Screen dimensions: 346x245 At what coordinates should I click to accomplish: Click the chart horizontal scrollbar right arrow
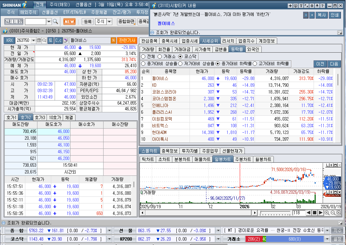click(255, 213)
